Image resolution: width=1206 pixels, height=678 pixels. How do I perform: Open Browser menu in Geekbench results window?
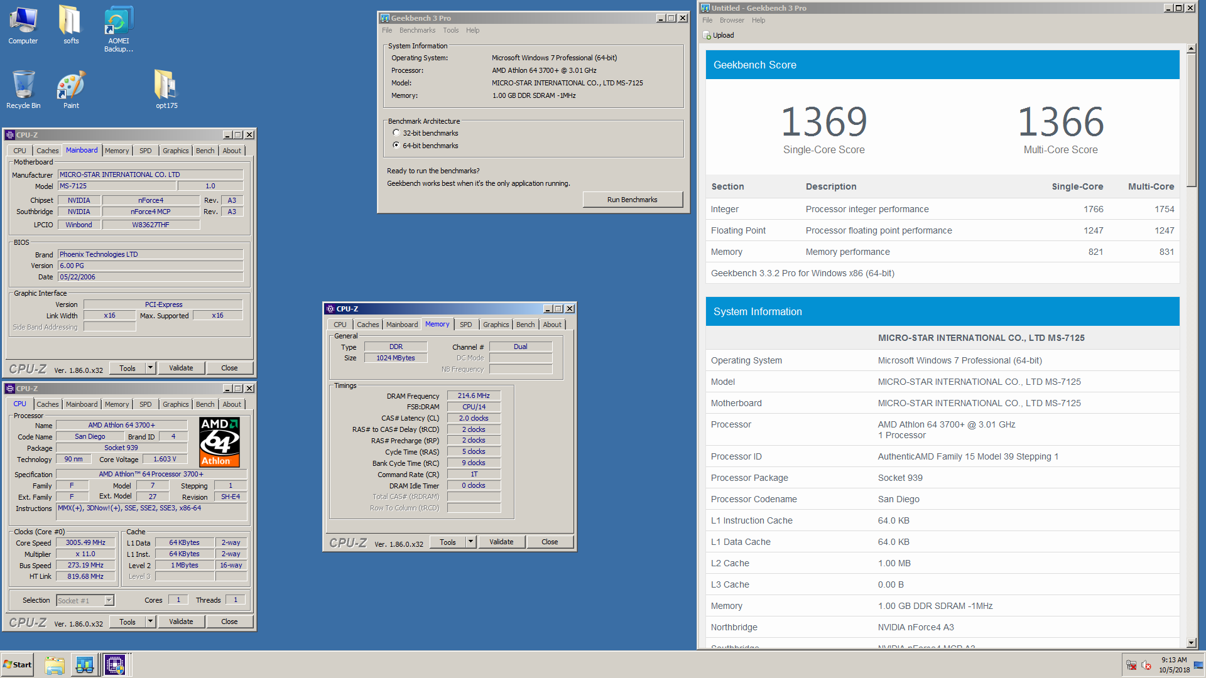(732, 20)
